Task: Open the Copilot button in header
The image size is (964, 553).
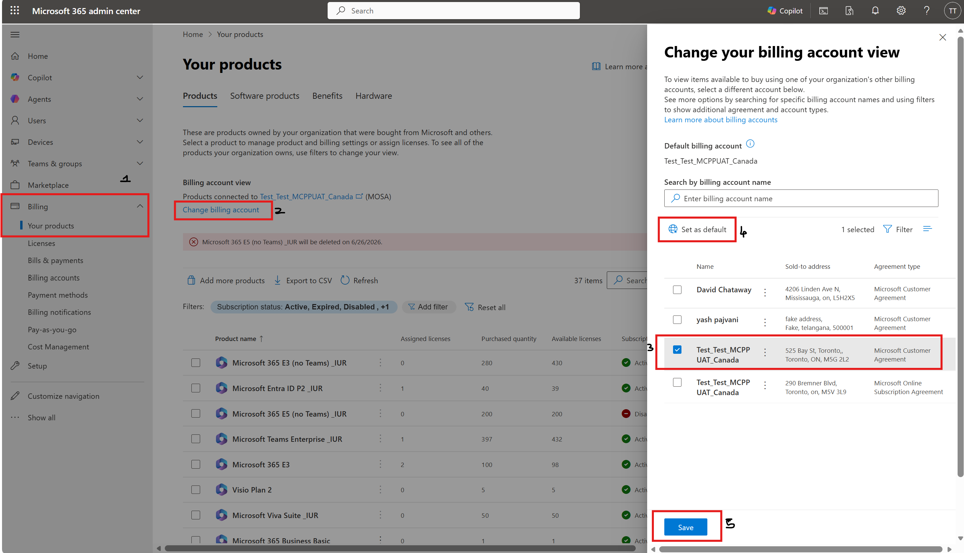Action: [785, 11]
